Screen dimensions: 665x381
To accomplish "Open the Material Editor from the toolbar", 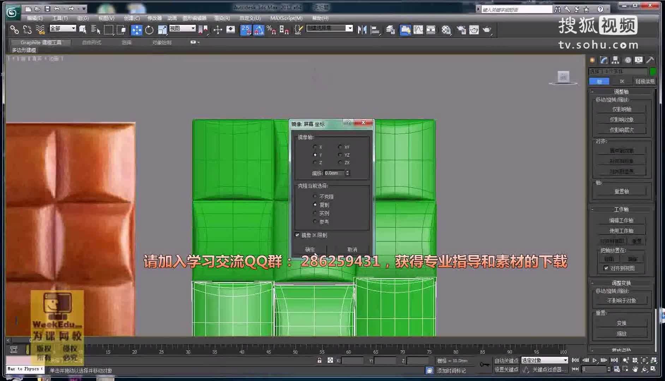I will [447, 30].
